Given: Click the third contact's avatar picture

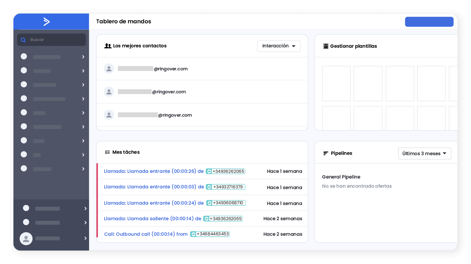Looking at the screenshot, I should (109, 115).
